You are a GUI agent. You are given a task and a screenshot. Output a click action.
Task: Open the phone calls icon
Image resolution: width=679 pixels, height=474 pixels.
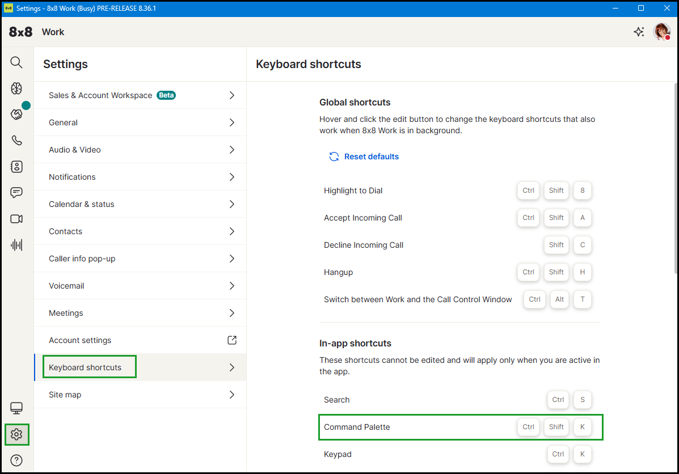pyautogui.click(x=16, y=140)
